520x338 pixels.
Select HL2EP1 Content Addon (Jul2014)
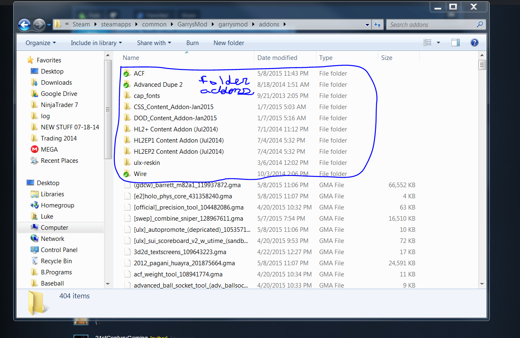178,140
